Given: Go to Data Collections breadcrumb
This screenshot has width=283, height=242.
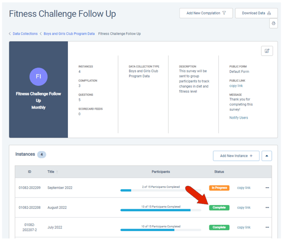Looking at the screenshot, I should coord(25,34).
